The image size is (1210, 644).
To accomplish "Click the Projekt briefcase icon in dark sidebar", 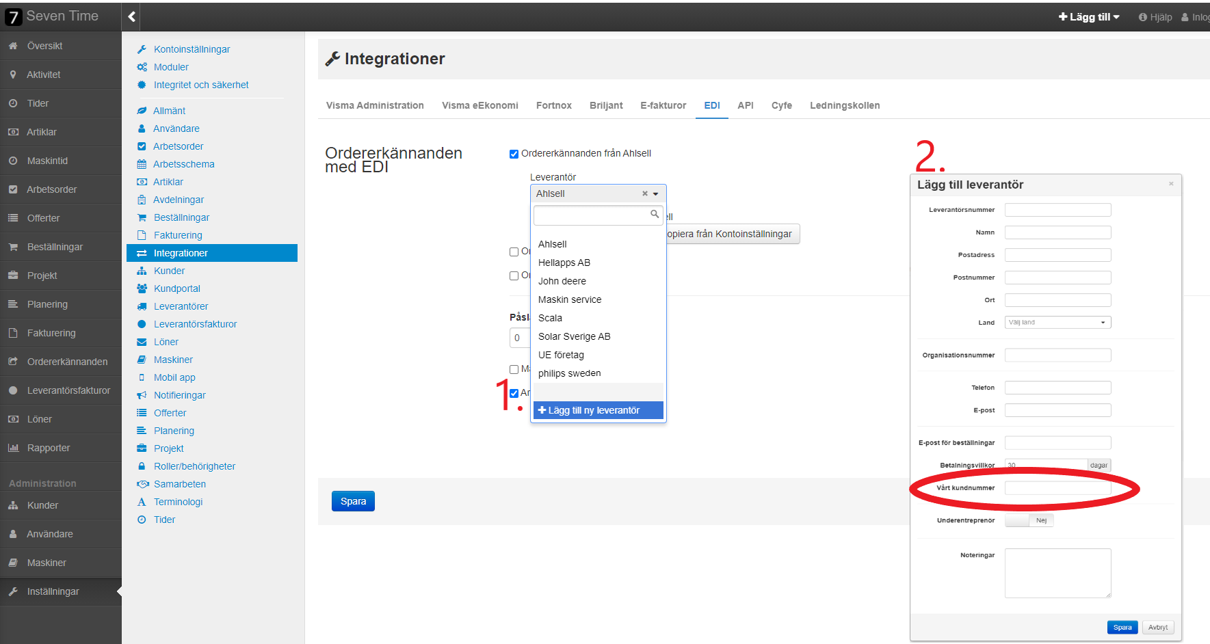I will coord(13,276).
